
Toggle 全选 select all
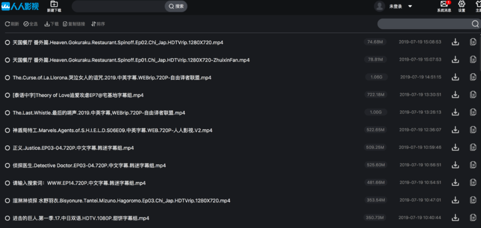click(30, 24)
